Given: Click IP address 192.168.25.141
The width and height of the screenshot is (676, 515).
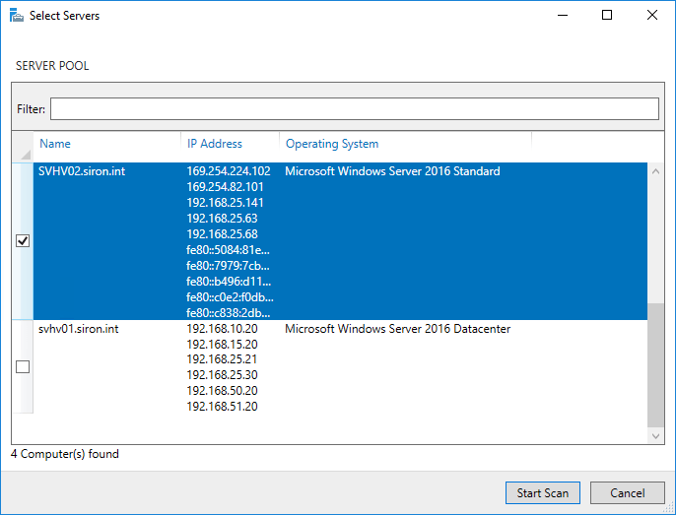Looking at the screenshot, I should tap(225, 203).
